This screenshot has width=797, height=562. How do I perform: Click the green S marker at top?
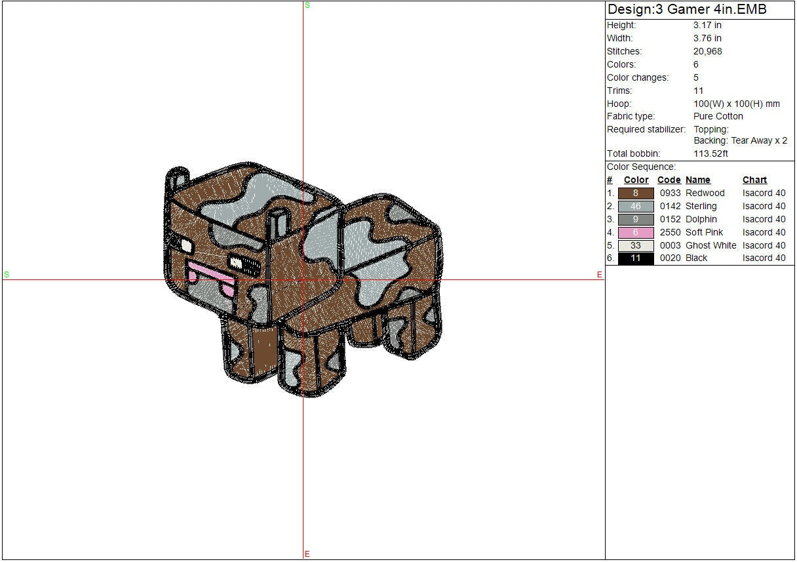click(307, 5)
